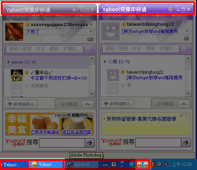197x170 pixels.
Task: Click first Yahoo!... taskbar button without smiley
Action: 13,165
